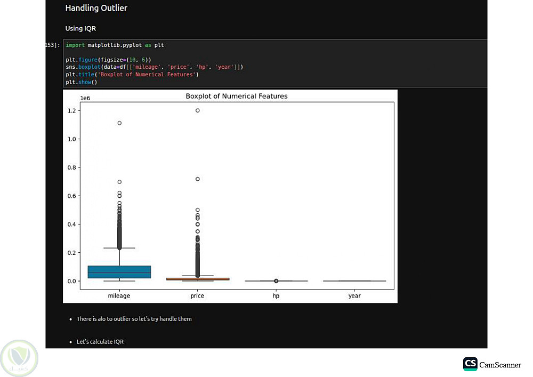The height and width of the screenshot is (377, 533).
Task: Click the year x-axis label
Action: 354,296
